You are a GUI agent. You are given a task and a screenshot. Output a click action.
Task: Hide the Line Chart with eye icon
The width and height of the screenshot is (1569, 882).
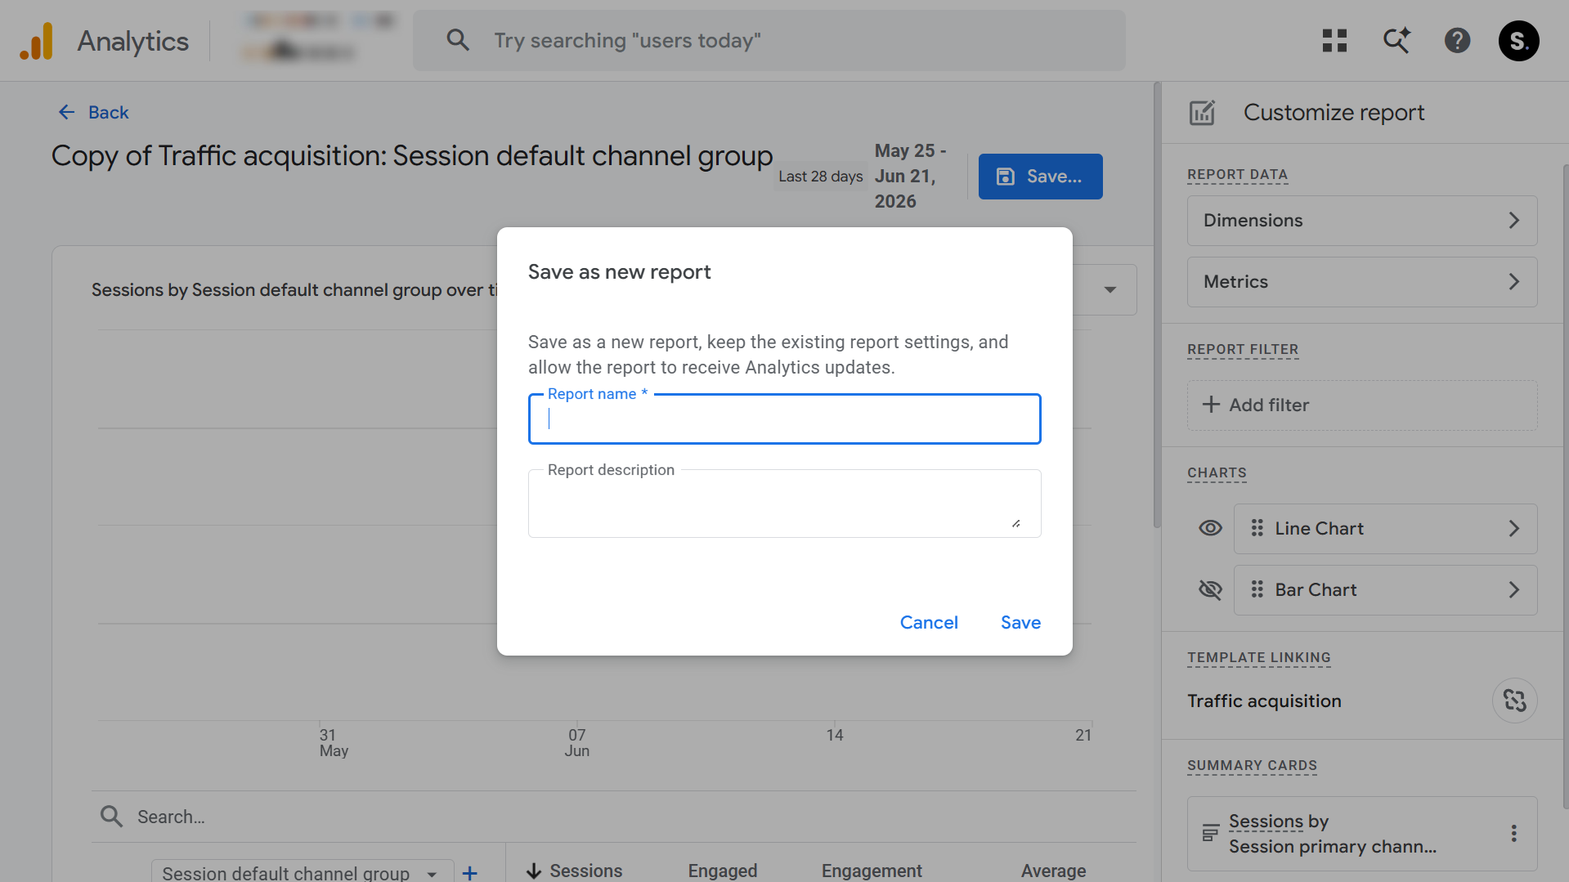click(x=1210, y=528)
